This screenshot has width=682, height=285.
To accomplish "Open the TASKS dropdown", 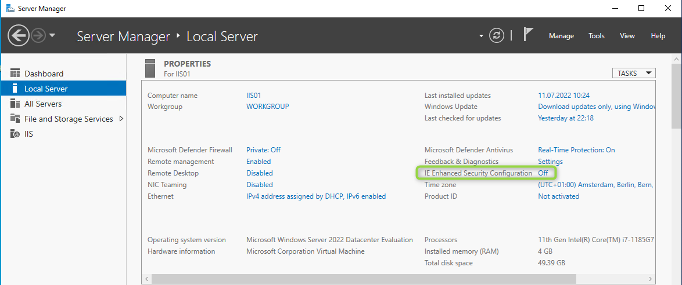I will 633,74.
